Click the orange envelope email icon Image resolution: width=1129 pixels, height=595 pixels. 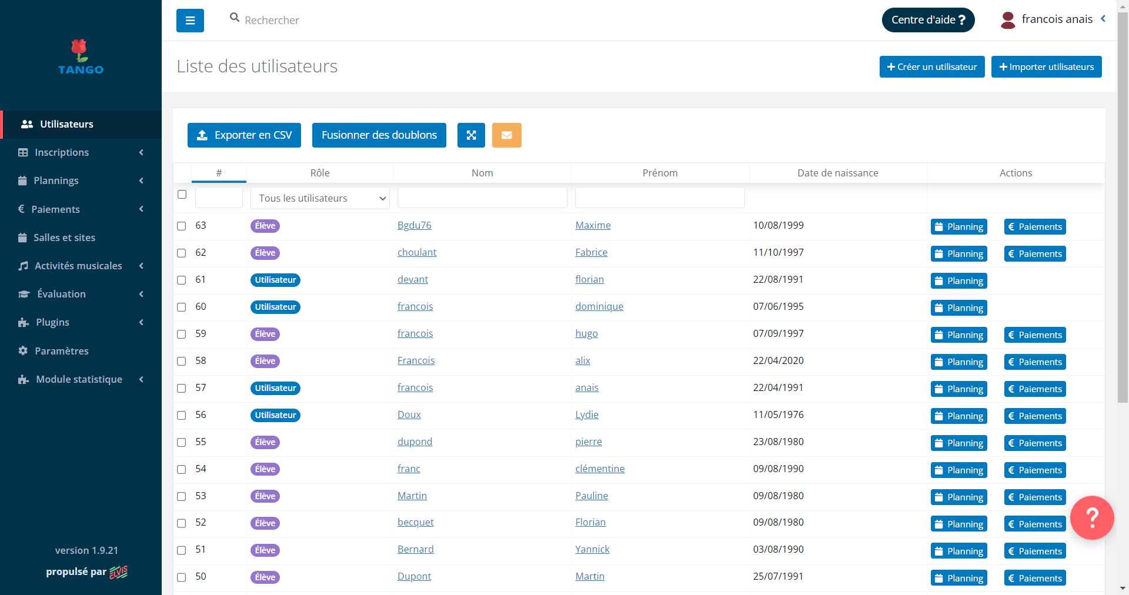tap(506, 135)
